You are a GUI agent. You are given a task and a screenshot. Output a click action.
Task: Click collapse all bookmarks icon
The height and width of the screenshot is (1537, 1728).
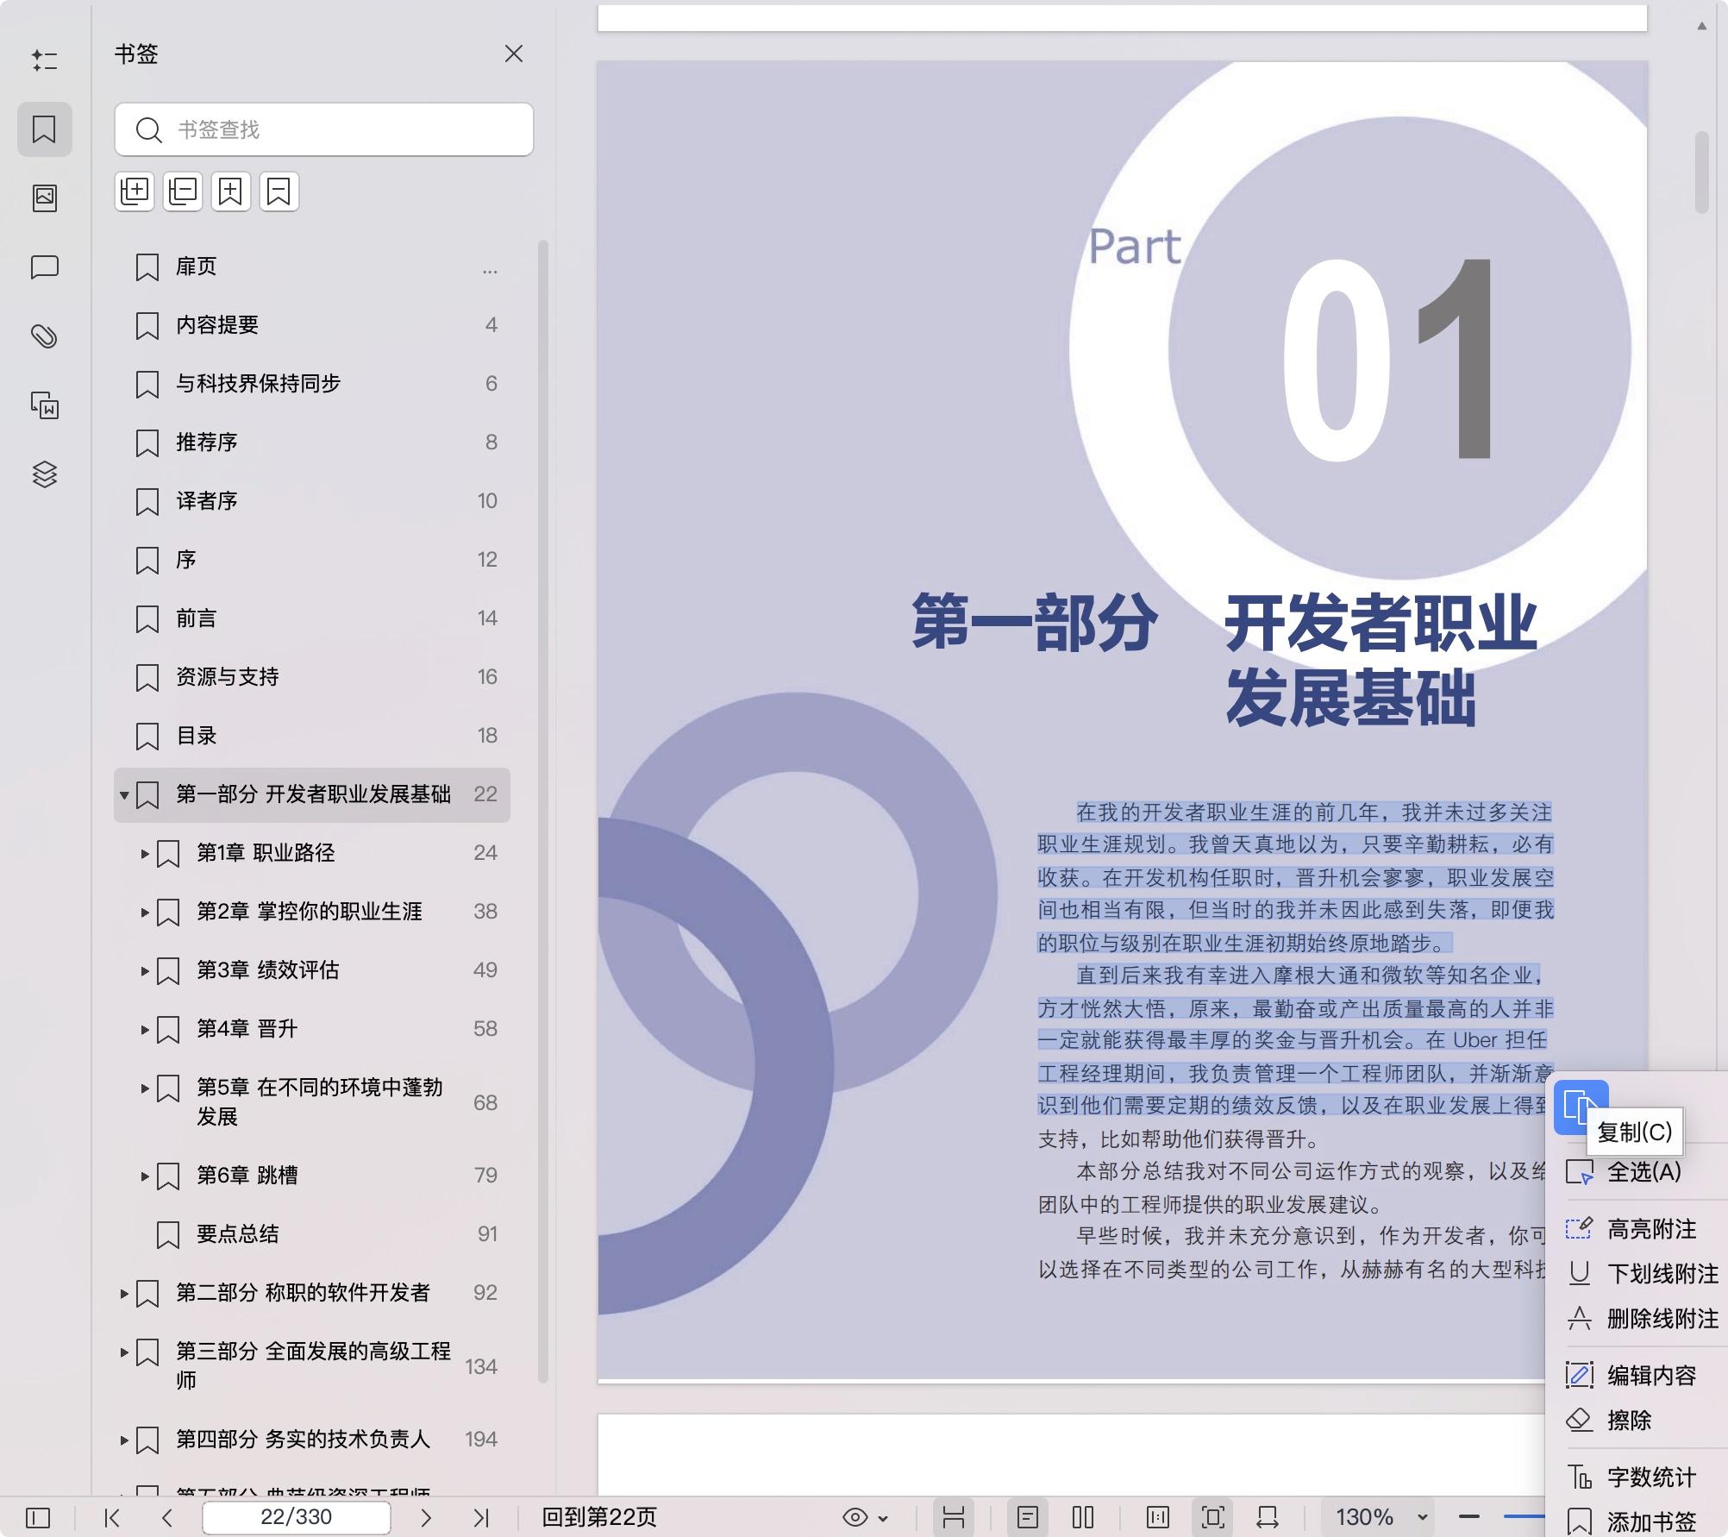pos(183,191)
